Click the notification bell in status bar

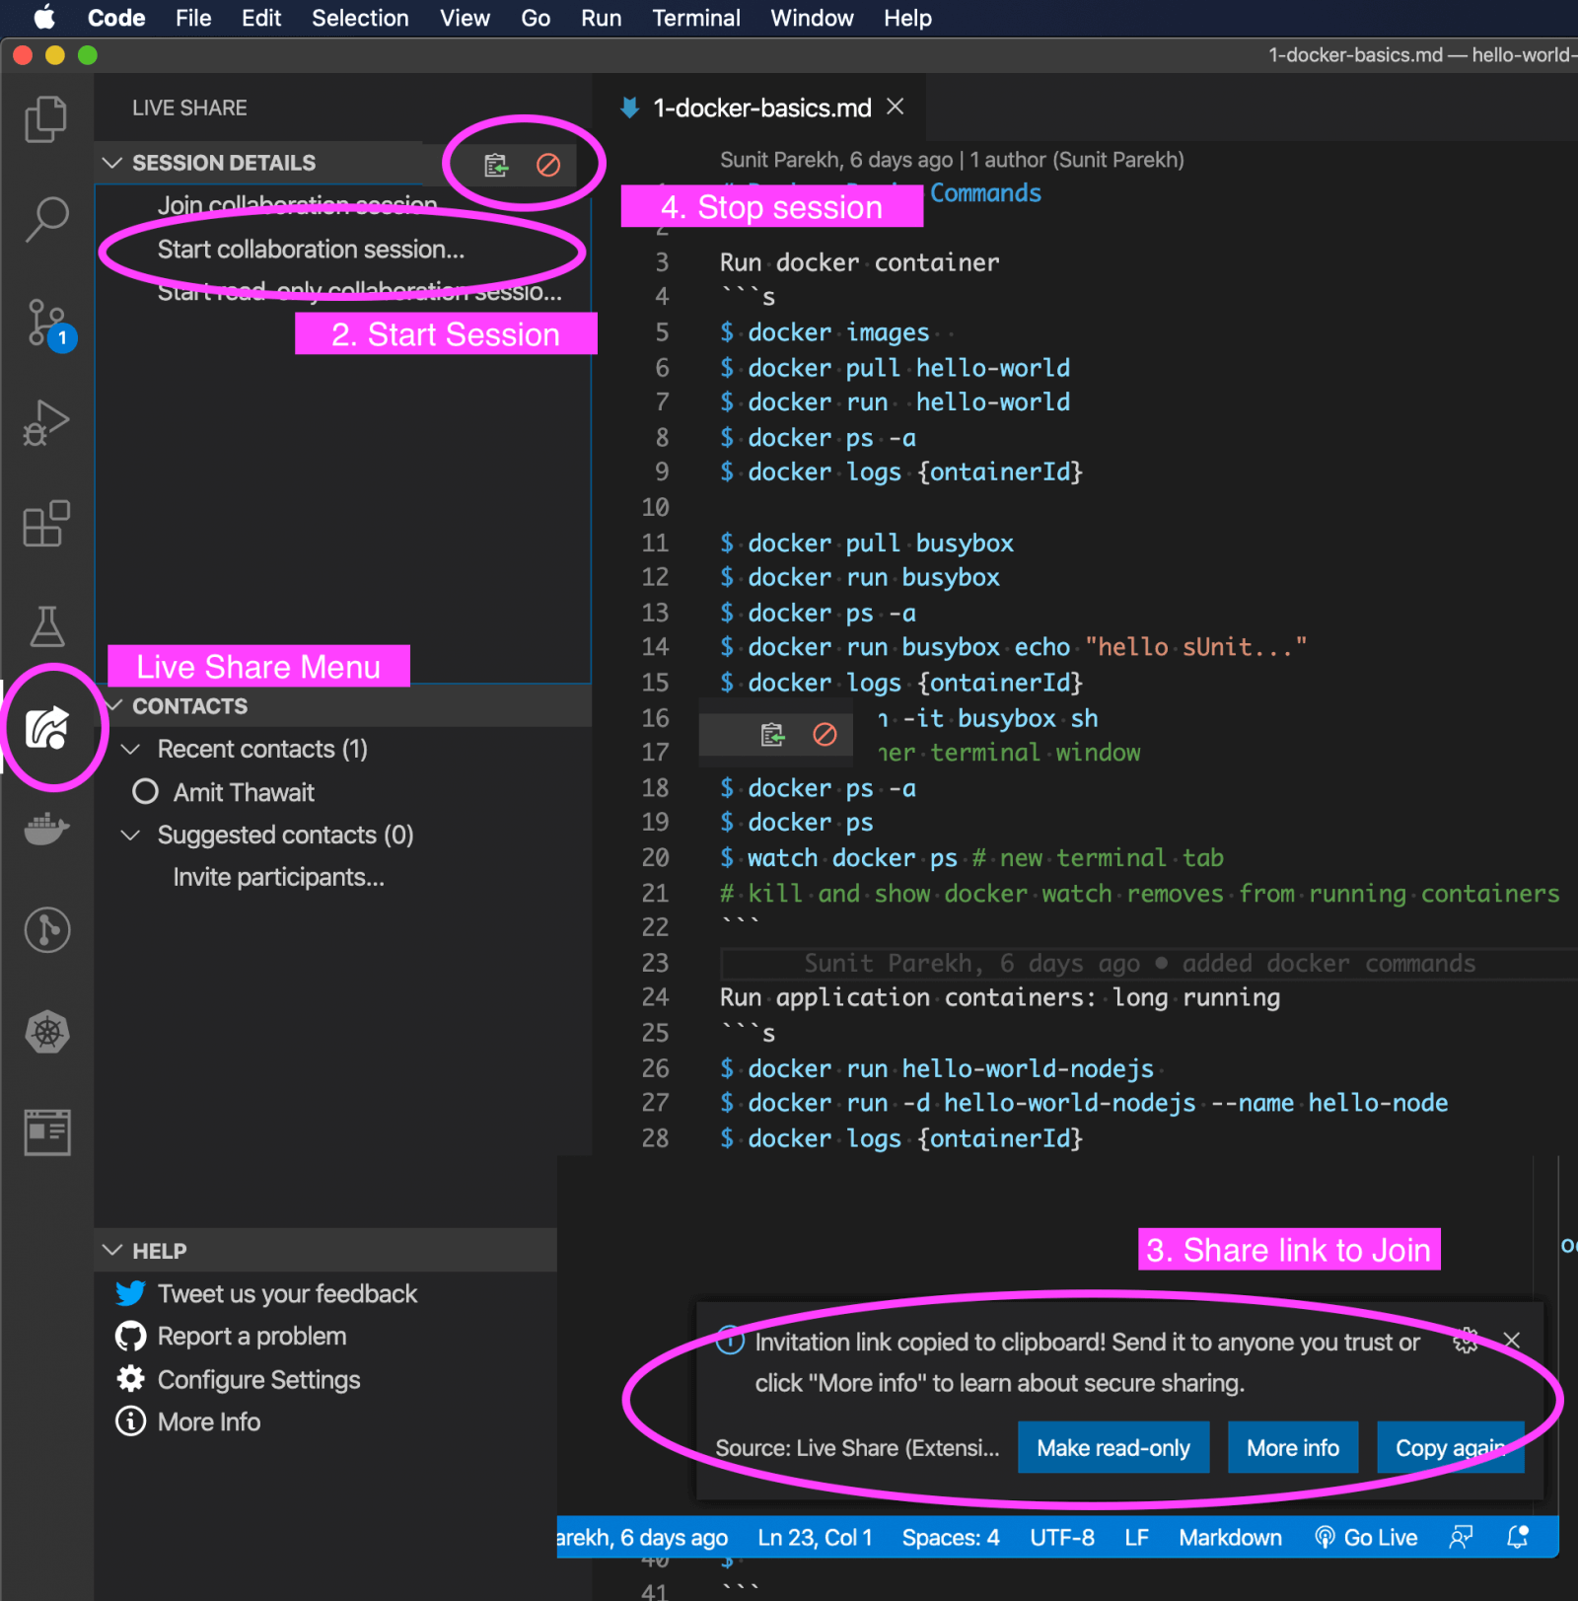[x=1518, y=1537]
